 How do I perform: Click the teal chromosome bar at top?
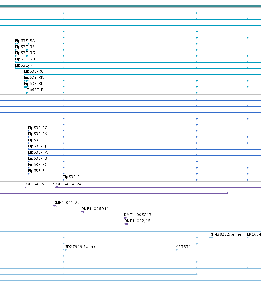[131, 6]
